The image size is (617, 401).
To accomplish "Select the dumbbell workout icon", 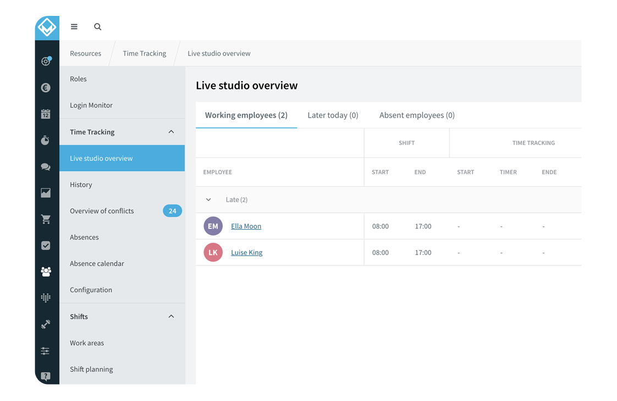I will click(x=47, y=324).
